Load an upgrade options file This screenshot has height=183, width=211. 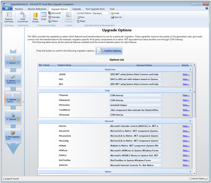(115, 13)
